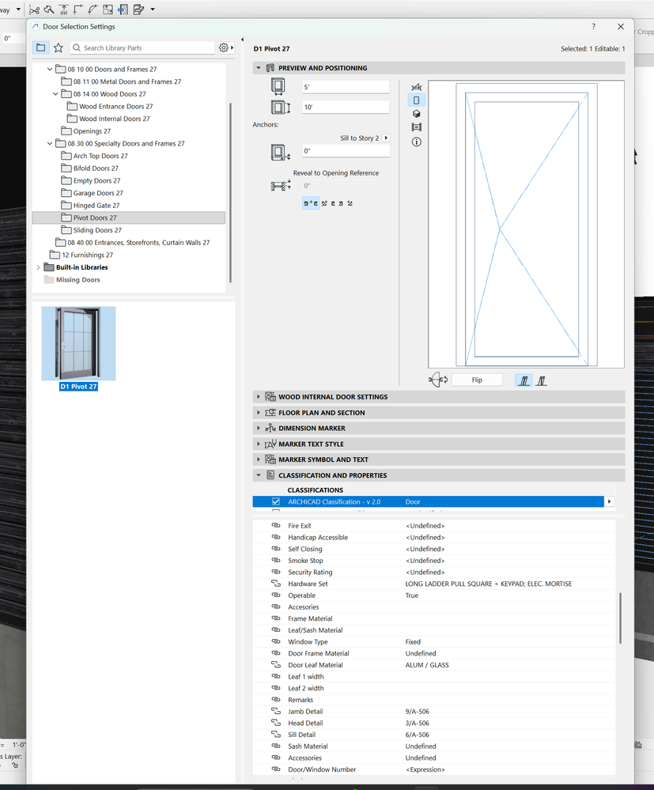The width and height of the screenshot is (654, 790).
Task: Open search settings gear beside Search Library Parts
Action: click(222, 47)
